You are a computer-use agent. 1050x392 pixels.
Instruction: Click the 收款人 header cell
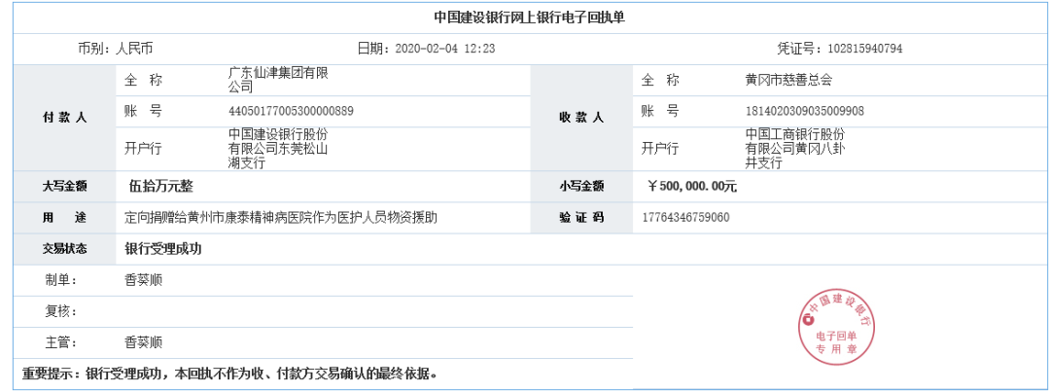pyautogui.click(x=581, y=118)
